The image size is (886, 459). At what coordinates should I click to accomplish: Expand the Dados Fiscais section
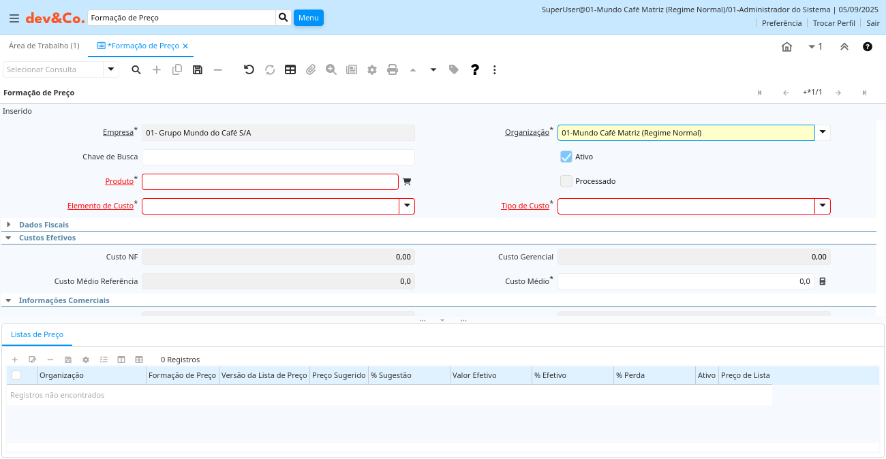9,225
